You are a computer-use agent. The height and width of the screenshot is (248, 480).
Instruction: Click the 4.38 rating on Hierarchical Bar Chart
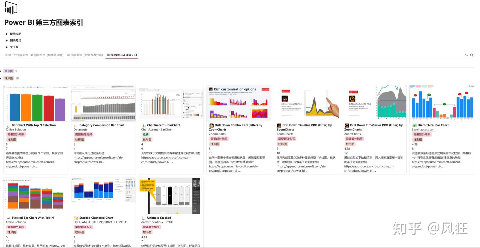click(x=415, y=144)
